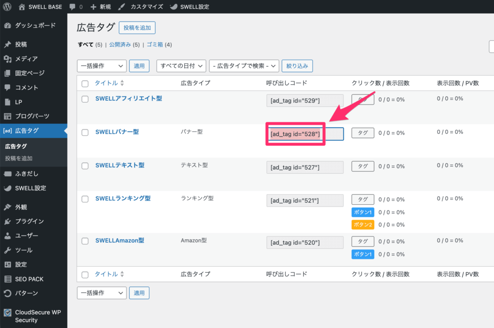Click the orange ボタン2 badge
Screen dimensions: 494x328
[362, 225]
